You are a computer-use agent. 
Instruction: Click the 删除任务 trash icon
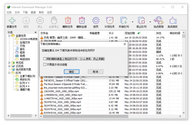coord(68,20)
